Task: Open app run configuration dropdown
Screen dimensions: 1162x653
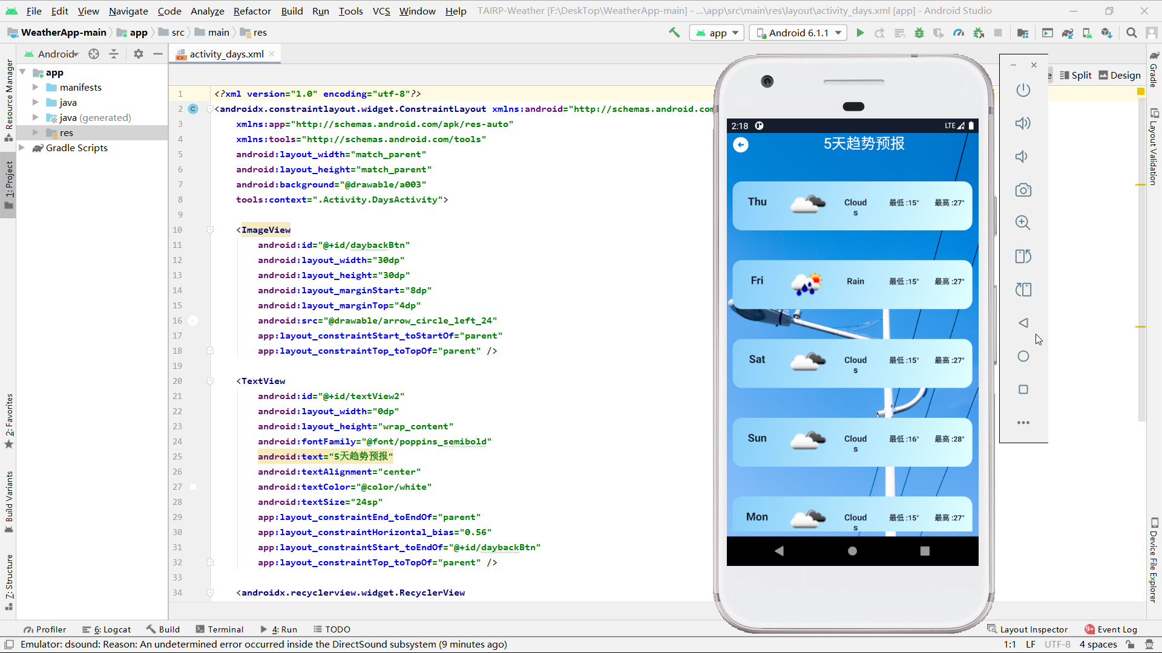Action: click(717, 33)
